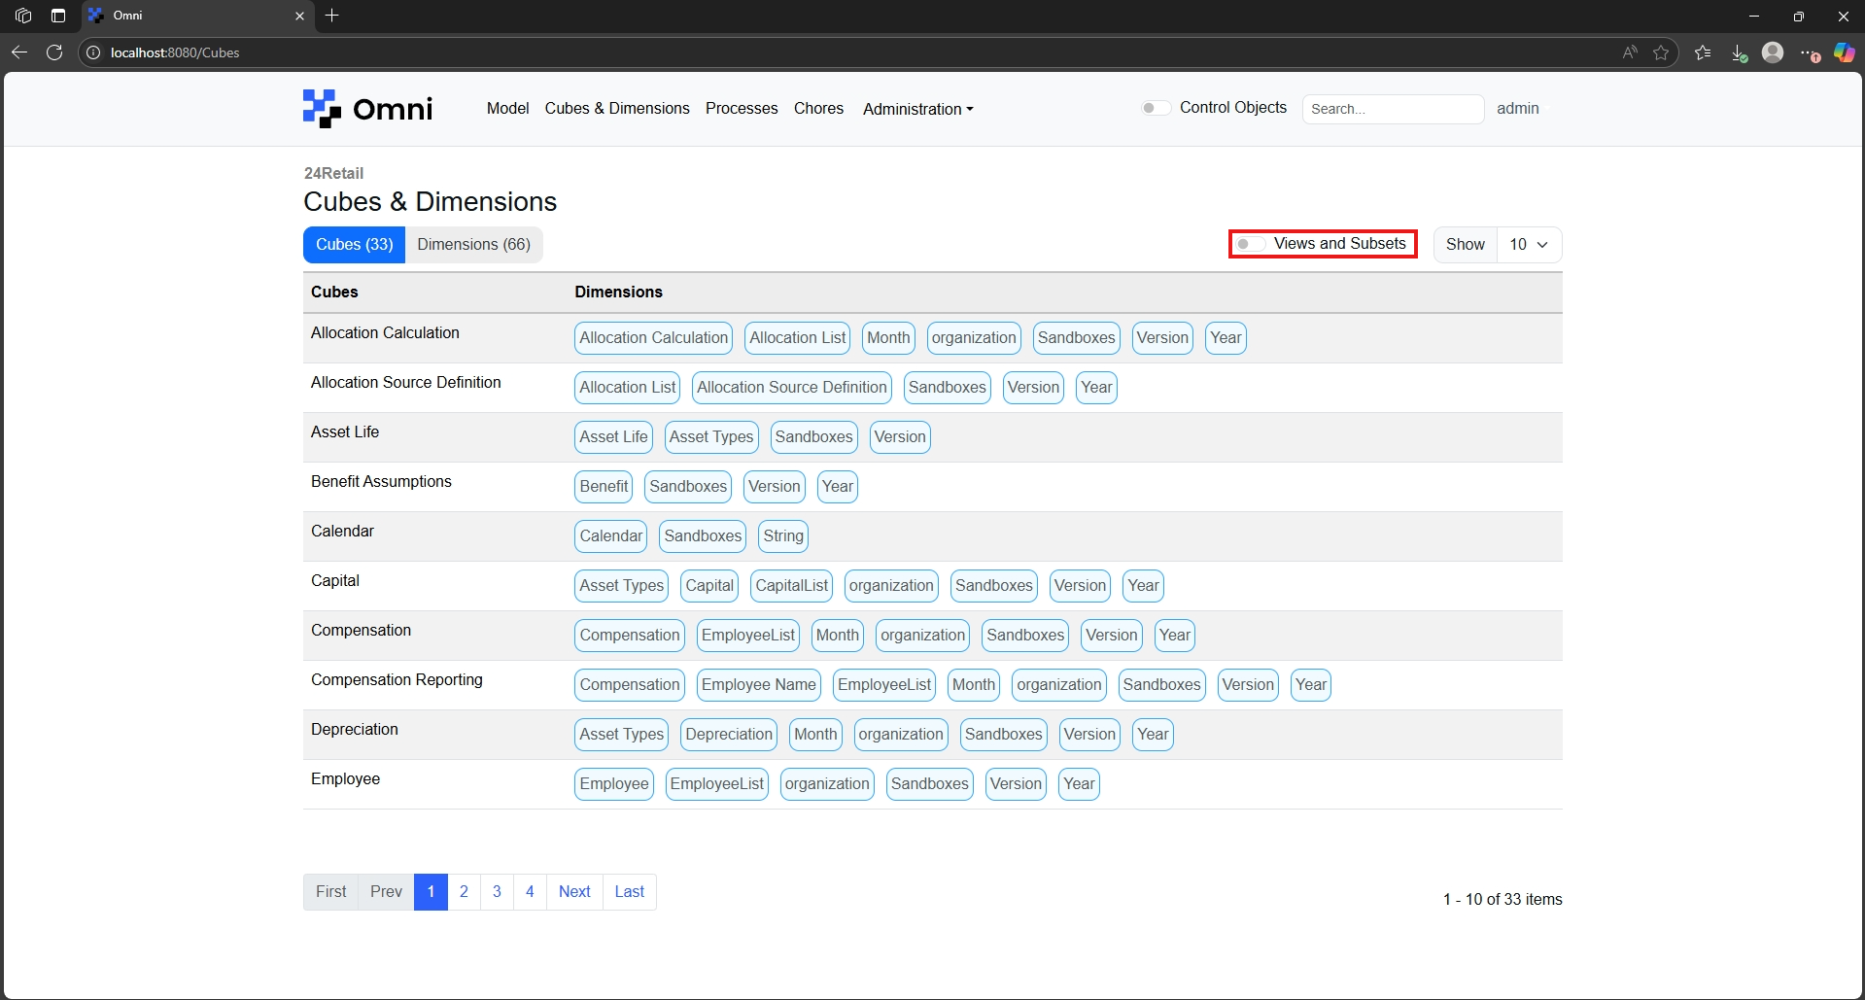Click Year dimension in Benefit Assumptions row
The height and width of the screenshot is (1000, 1865).
coord(837,487)
